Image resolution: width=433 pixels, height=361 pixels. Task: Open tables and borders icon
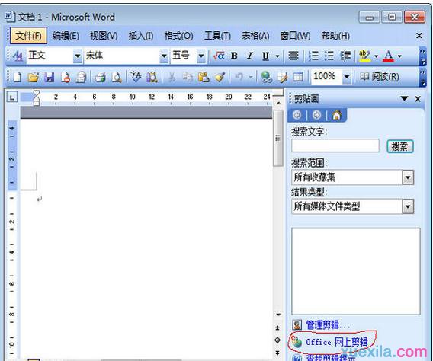click(x=282, y=77)
